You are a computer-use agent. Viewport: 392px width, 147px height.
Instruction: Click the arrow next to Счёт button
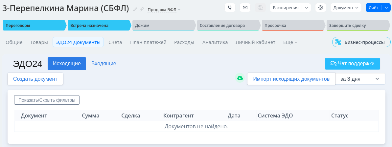(x=386, y=8)
